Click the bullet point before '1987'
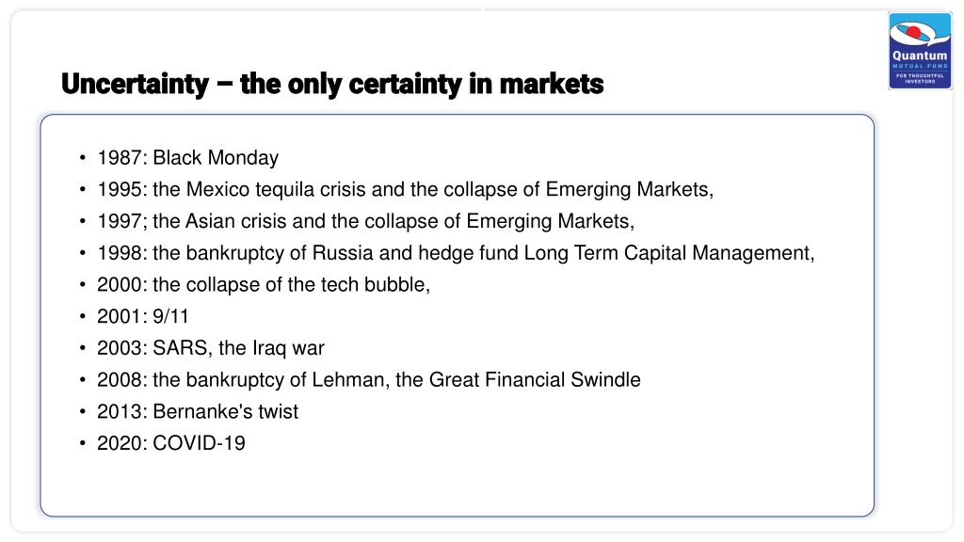964x542 pixels. tap(83, 158)
